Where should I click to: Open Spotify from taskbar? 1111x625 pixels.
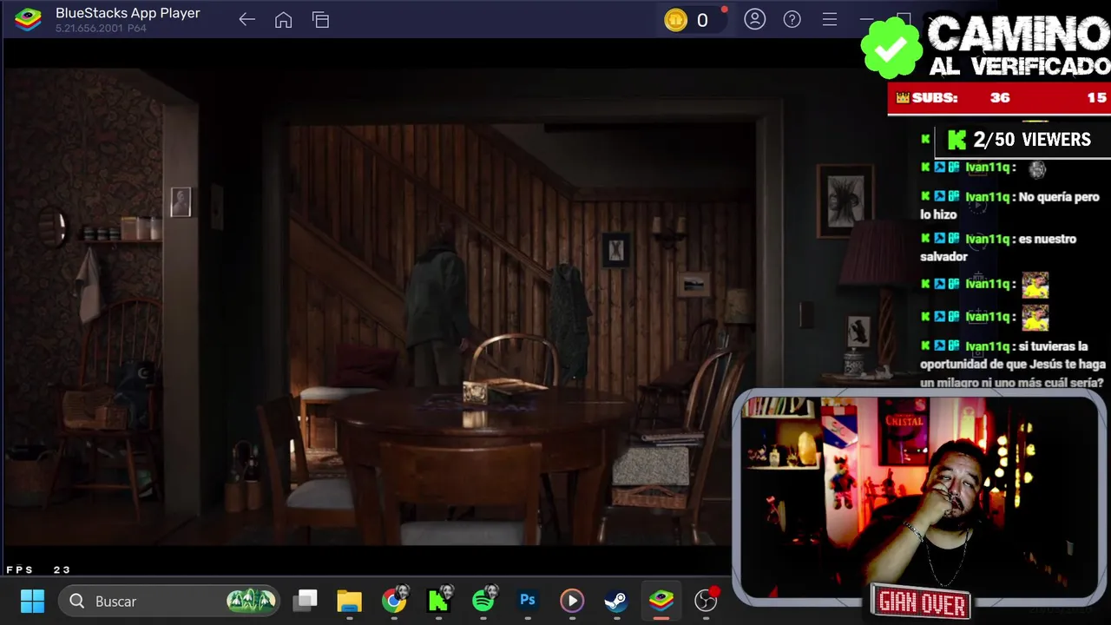pyautogui.click(x=484, y=600)
